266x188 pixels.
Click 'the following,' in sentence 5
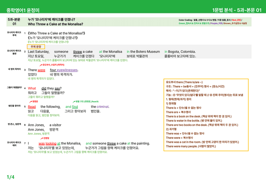pos(50,107)
